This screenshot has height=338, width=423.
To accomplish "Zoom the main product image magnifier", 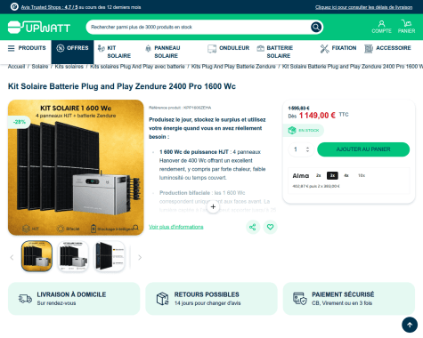I will (135, 228).
